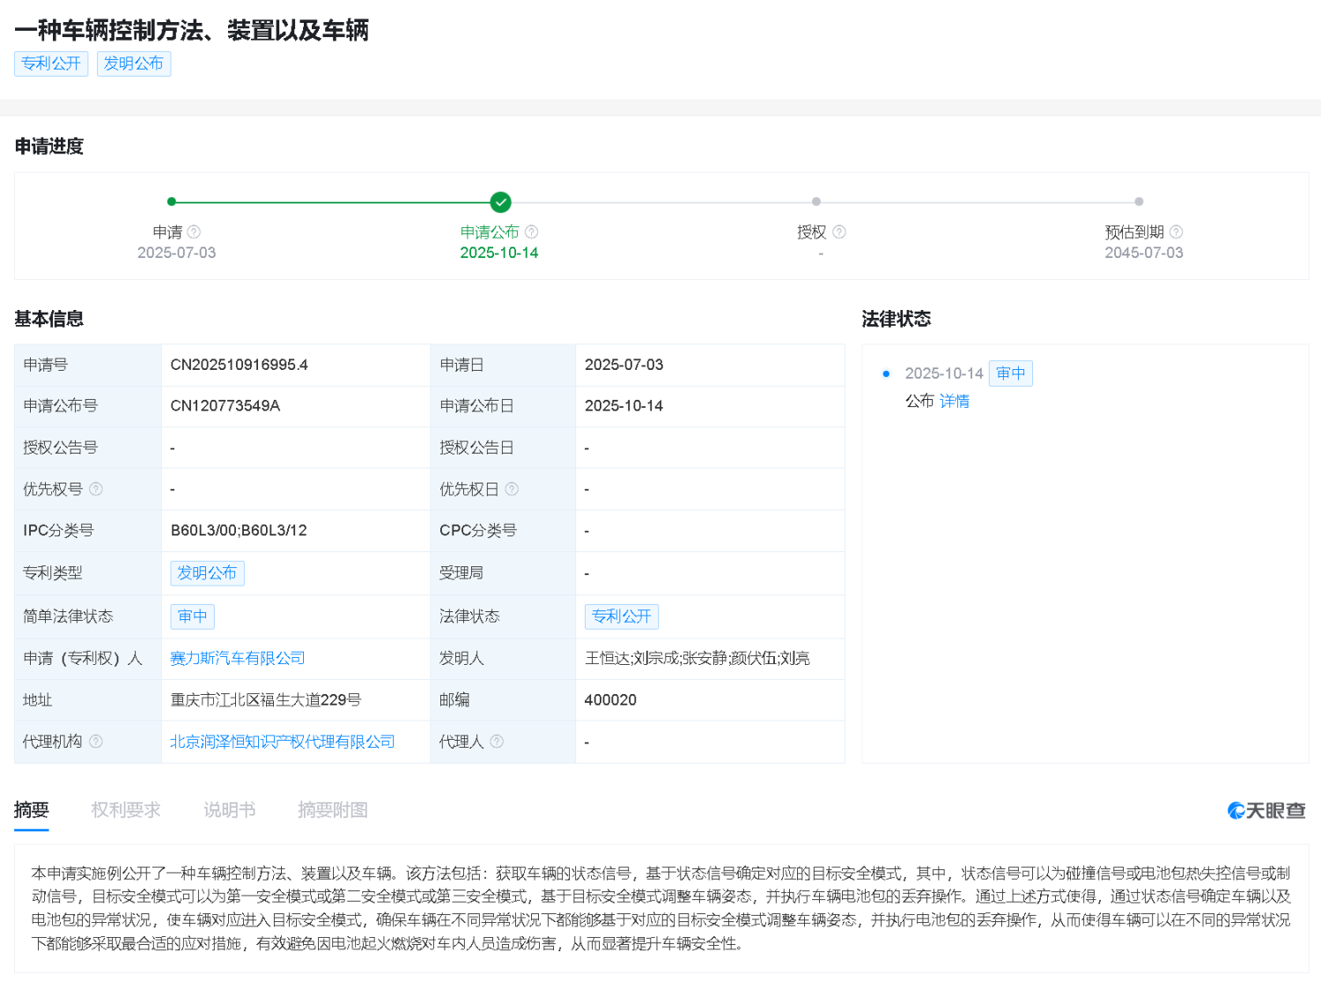Click the 受理局 label cell
The image size is (1321, 982).
tap(503, 573)
